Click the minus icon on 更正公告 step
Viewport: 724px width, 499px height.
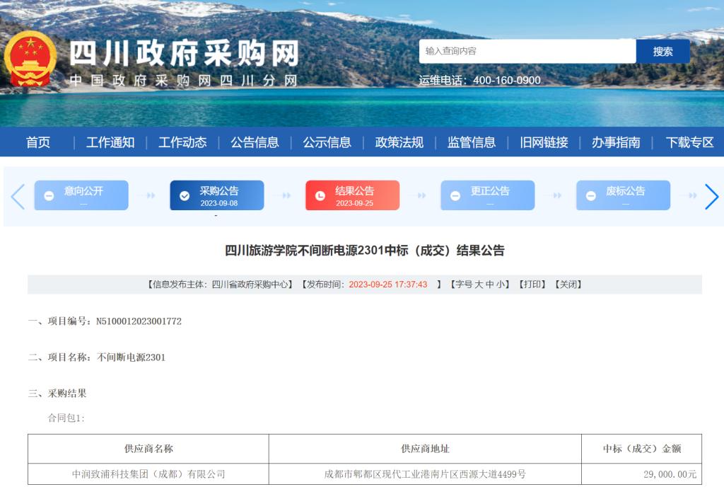[x=455, y=196]
